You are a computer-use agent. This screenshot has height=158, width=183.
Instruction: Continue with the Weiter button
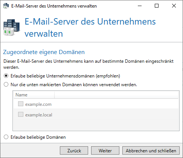coord(105,150)
